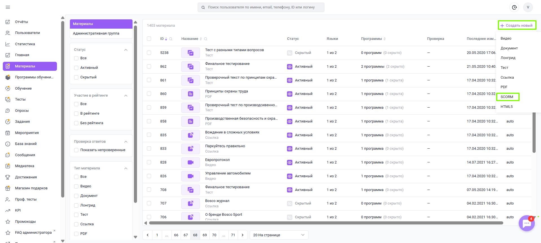Sort by ID column arrows

166,39
